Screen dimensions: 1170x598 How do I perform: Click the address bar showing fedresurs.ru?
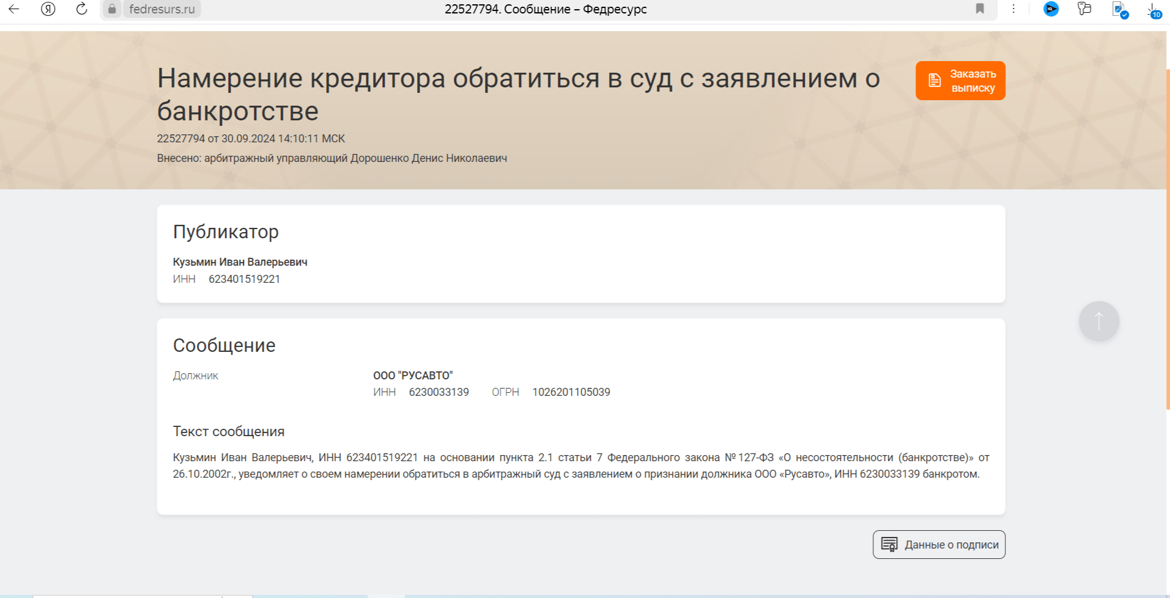pyautogui.click(x=161, y=9)
